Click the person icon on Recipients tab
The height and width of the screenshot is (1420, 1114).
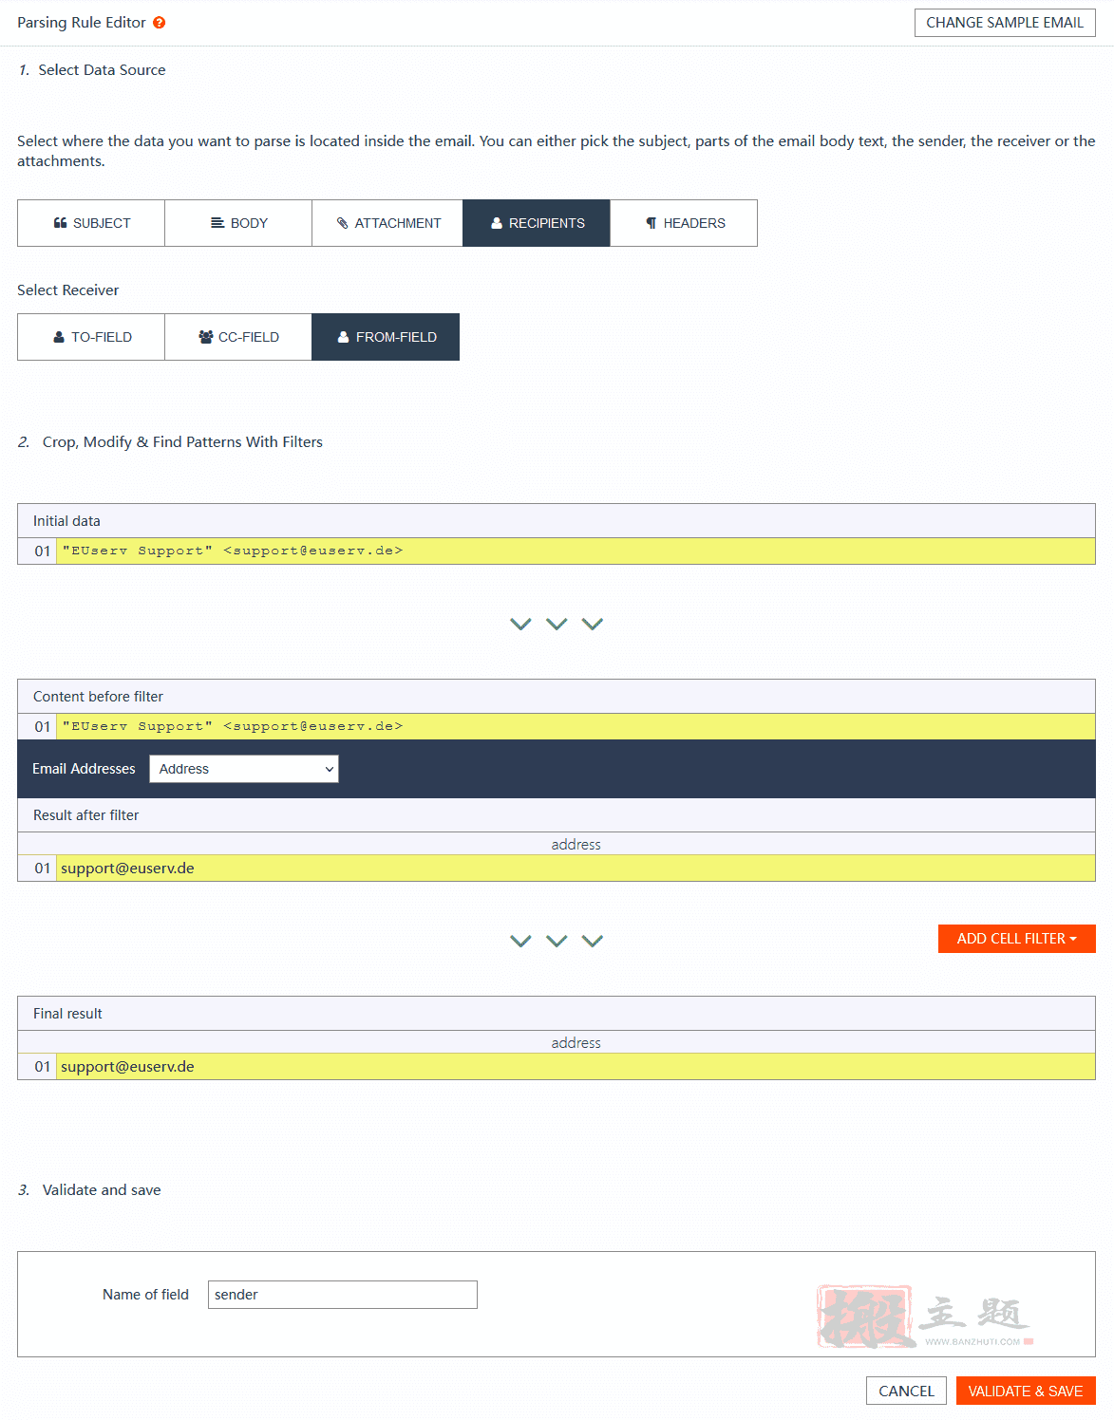(x=497, y=223)
